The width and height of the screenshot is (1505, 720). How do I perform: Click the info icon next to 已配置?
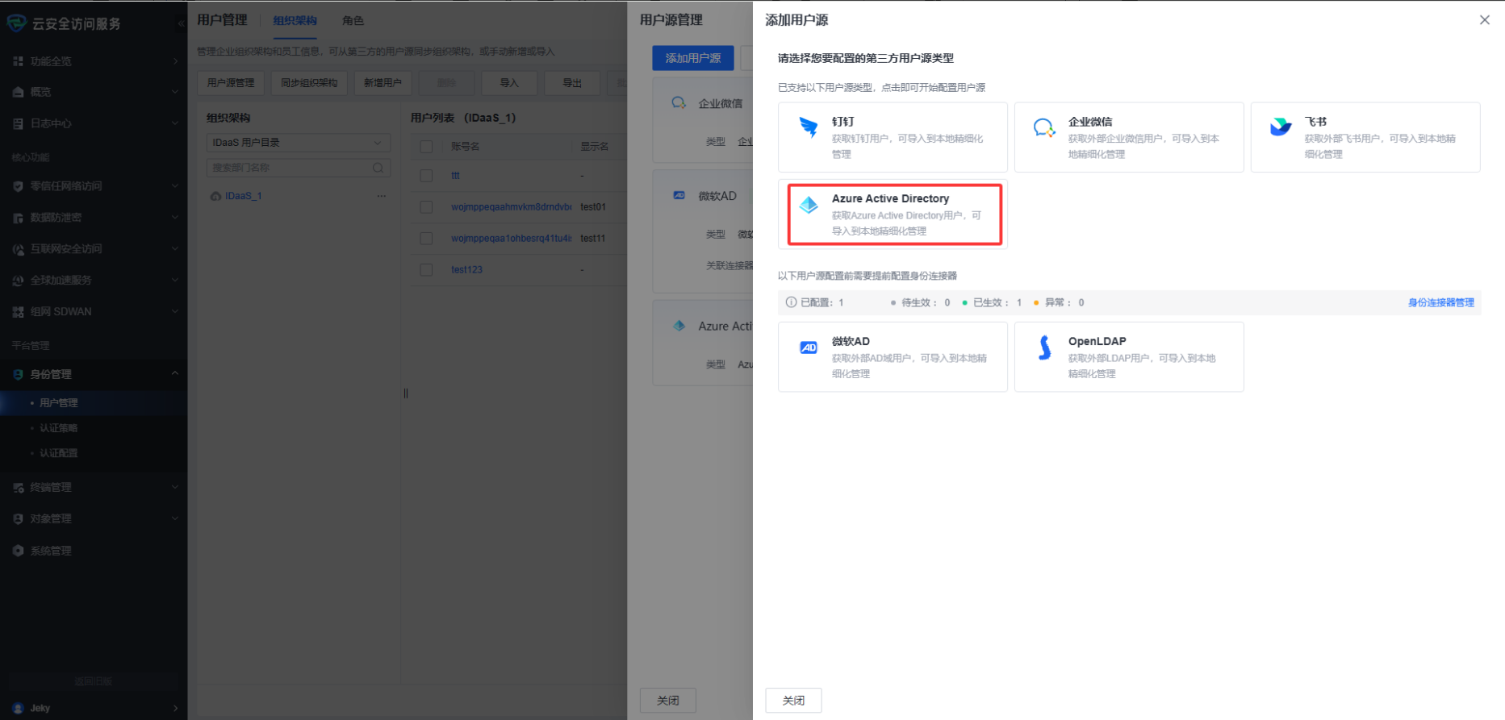pos(791,302)
